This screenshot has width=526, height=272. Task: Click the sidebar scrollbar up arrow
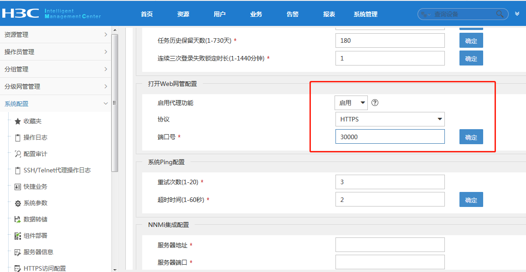(115, 30)
